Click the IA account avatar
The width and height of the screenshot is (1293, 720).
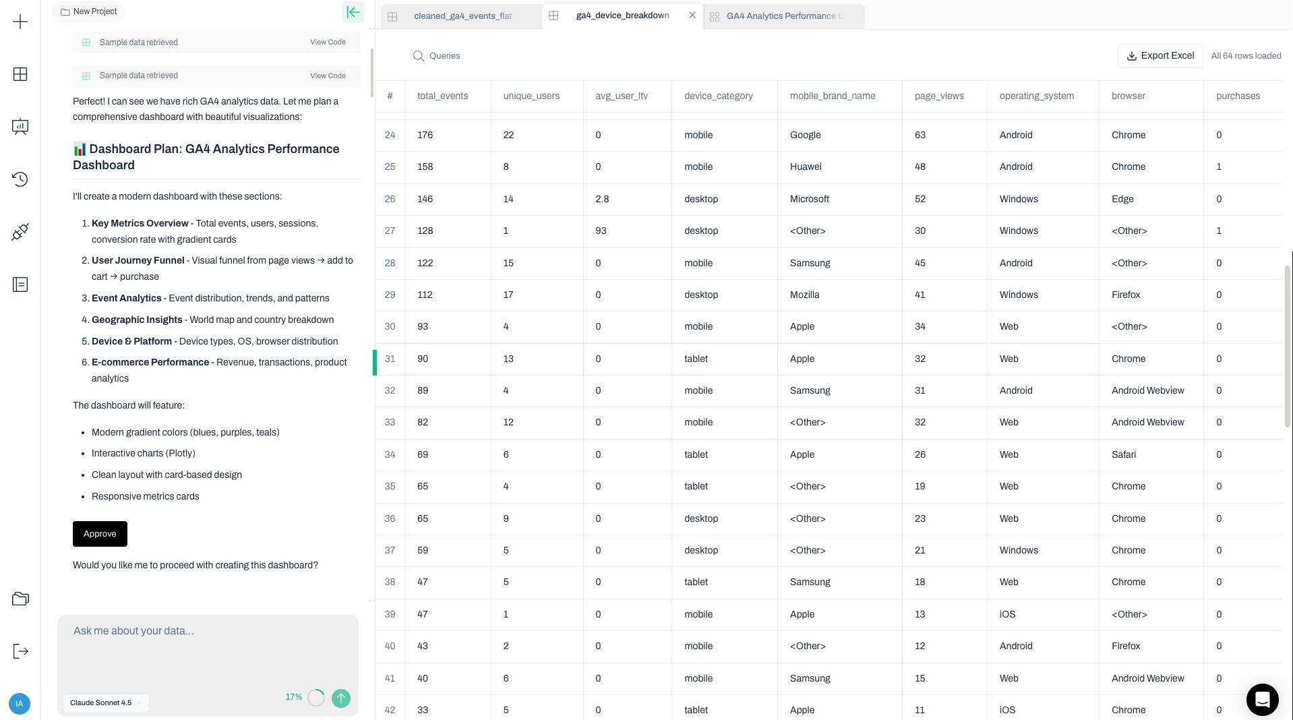(x=20, y=703)
